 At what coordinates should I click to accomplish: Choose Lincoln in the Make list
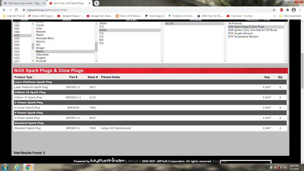(40, 25)
